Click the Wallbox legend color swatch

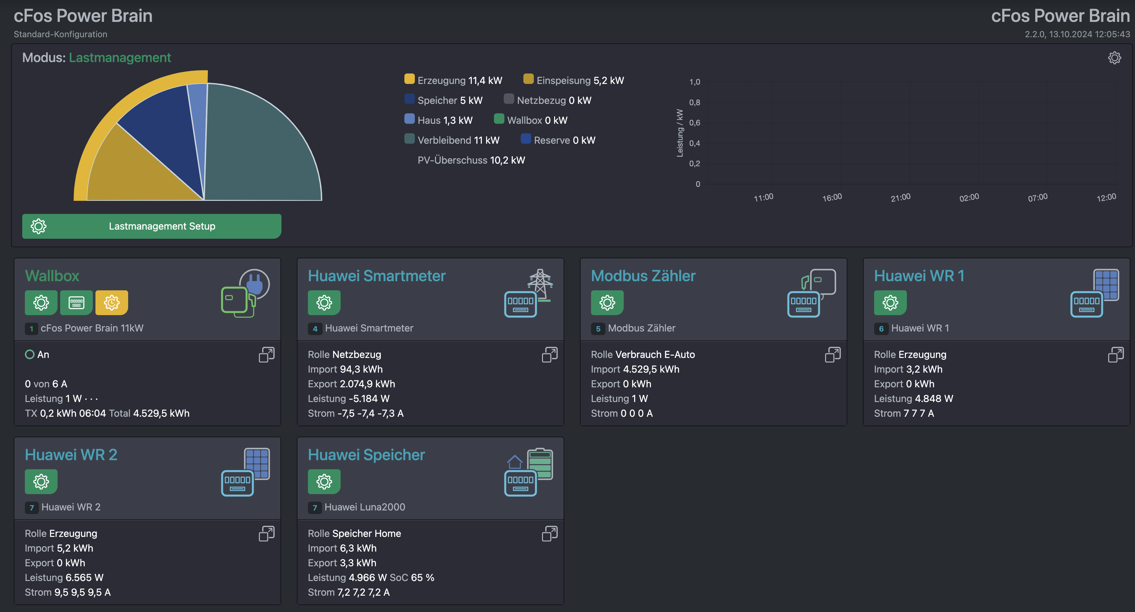[x=499, y=119]
